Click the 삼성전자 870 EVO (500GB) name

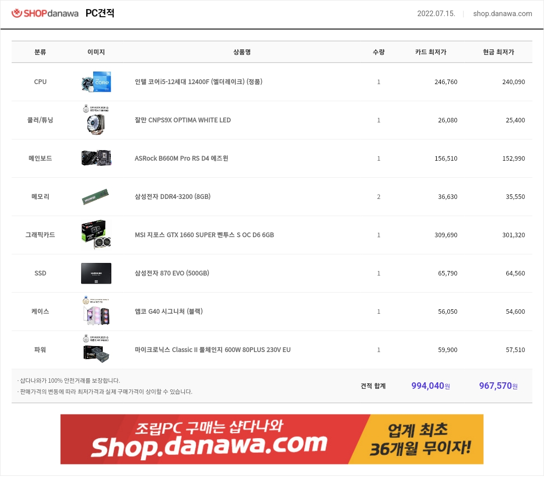[172, 273]
